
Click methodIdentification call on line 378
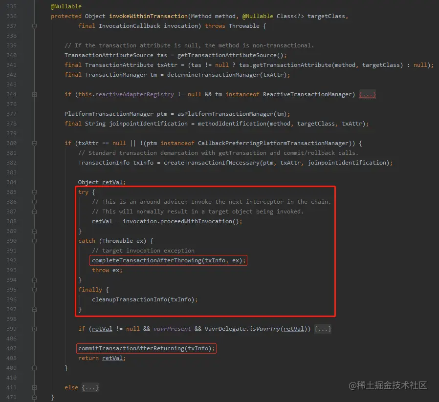232,124
